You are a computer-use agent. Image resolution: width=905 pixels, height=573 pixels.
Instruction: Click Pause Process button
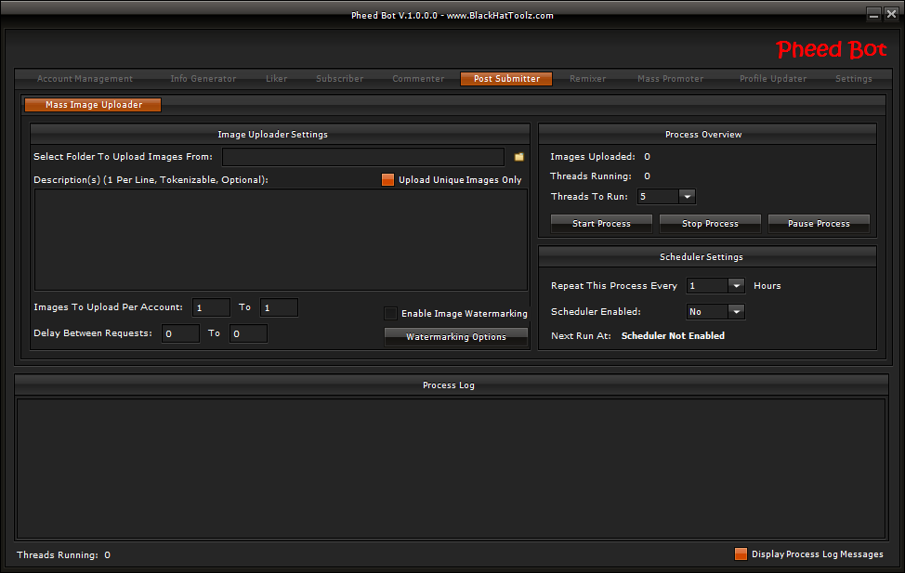click(819, 223)
